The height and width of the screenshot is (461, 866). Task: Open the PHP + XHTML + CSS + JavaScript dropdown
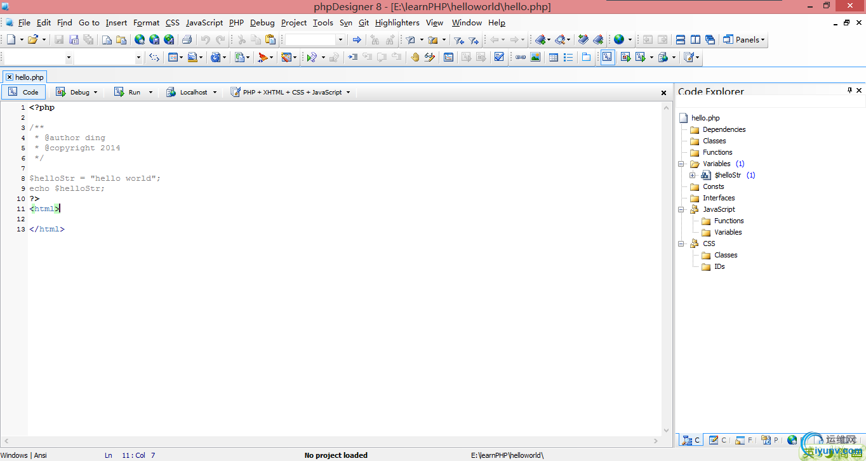coord(291,92)
